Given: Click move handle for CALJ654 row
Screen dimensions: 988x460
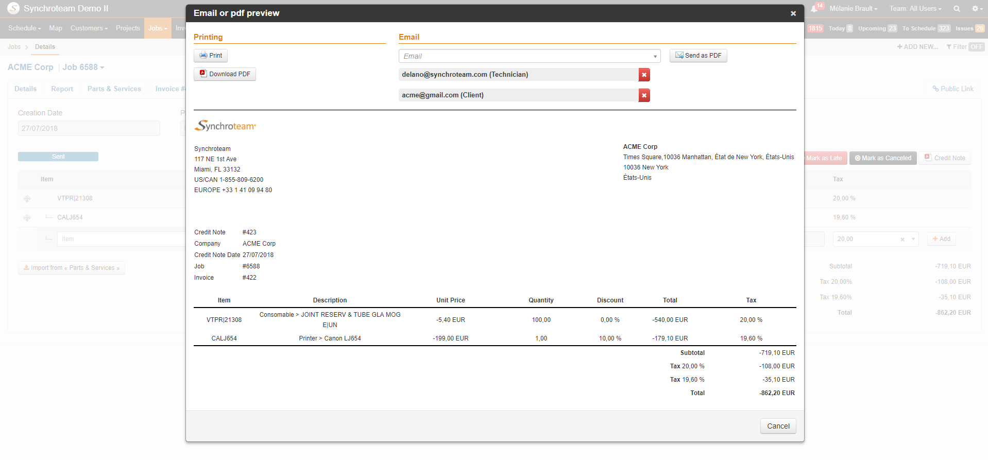Looking at the screenshot, I should (27, 218).
